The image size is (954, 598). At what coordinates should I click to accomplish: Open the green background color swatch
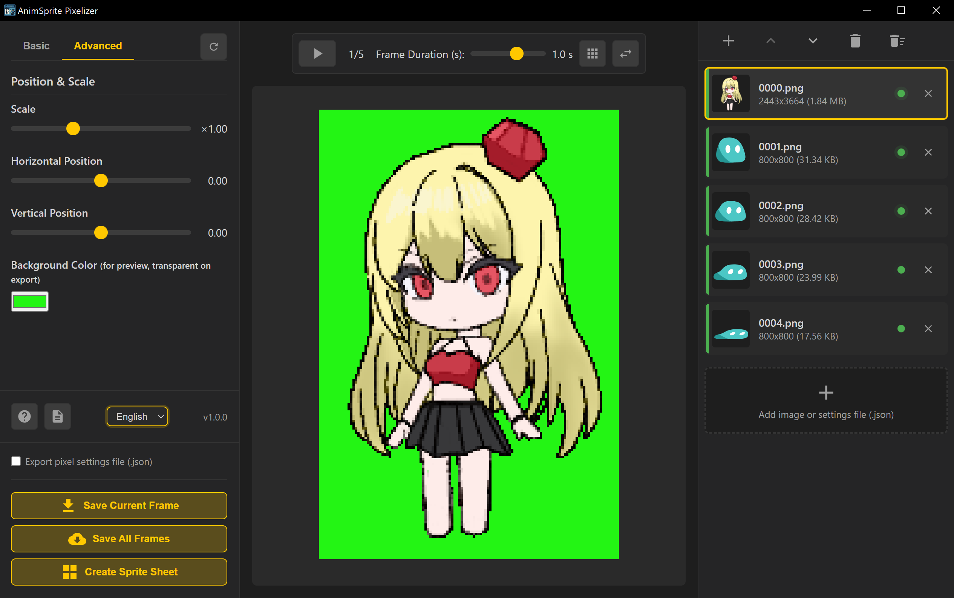point(30,301)
